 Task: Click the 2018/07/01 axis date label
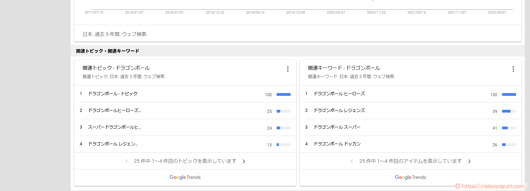tap(175, 13)
